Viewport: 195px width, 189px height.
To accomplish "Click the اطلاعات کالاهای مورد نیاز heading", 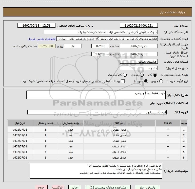I will point(169,103).
